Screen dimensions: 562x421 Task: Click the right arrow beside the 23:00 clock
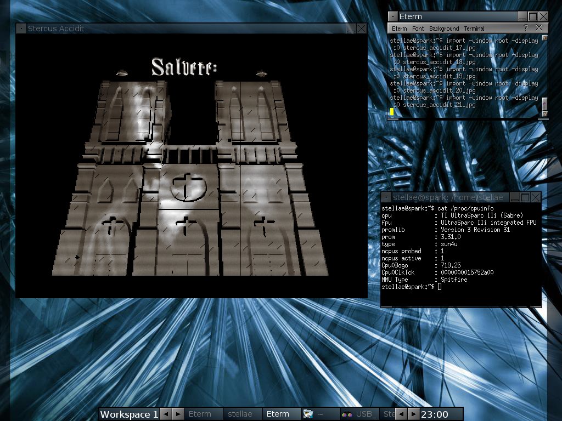(413, 414)
